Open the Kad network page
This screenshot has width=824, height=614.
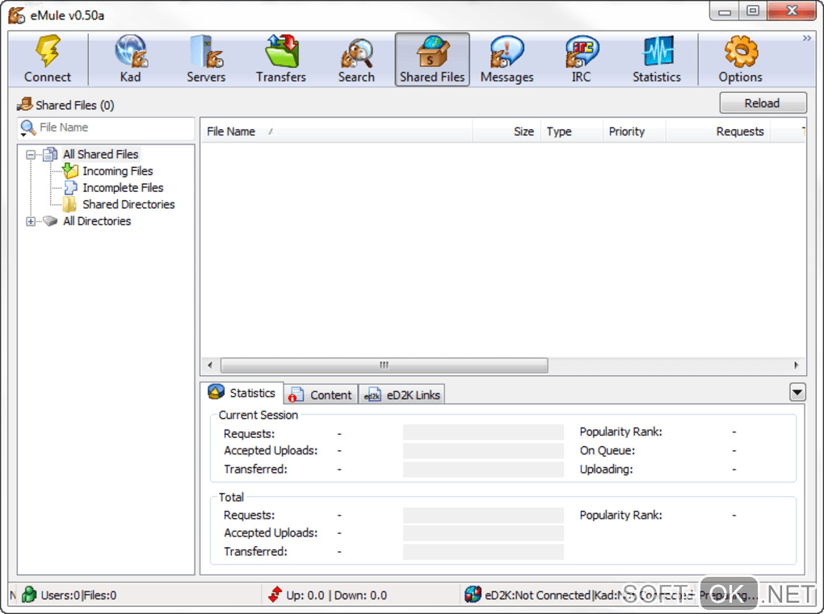click(130, 59)
